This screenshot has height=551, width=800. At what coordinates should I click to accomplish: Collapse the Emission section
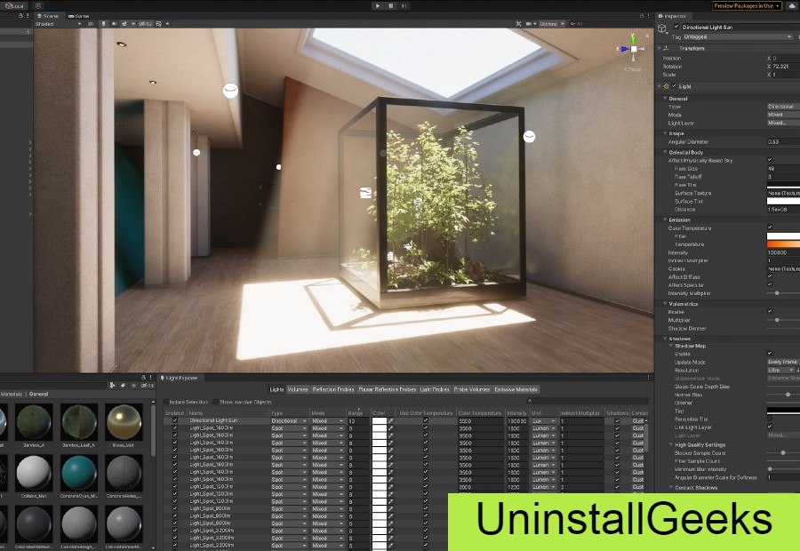(x=665, y=220)
